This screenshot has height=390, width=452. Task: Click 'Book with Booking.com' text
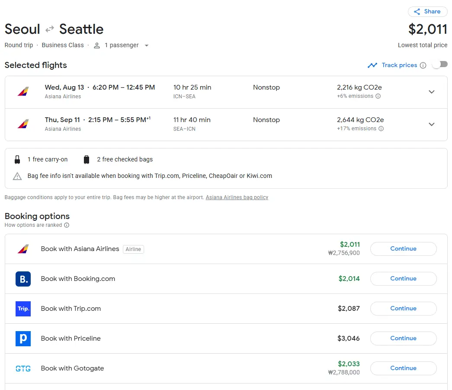(x=78, y=279)
